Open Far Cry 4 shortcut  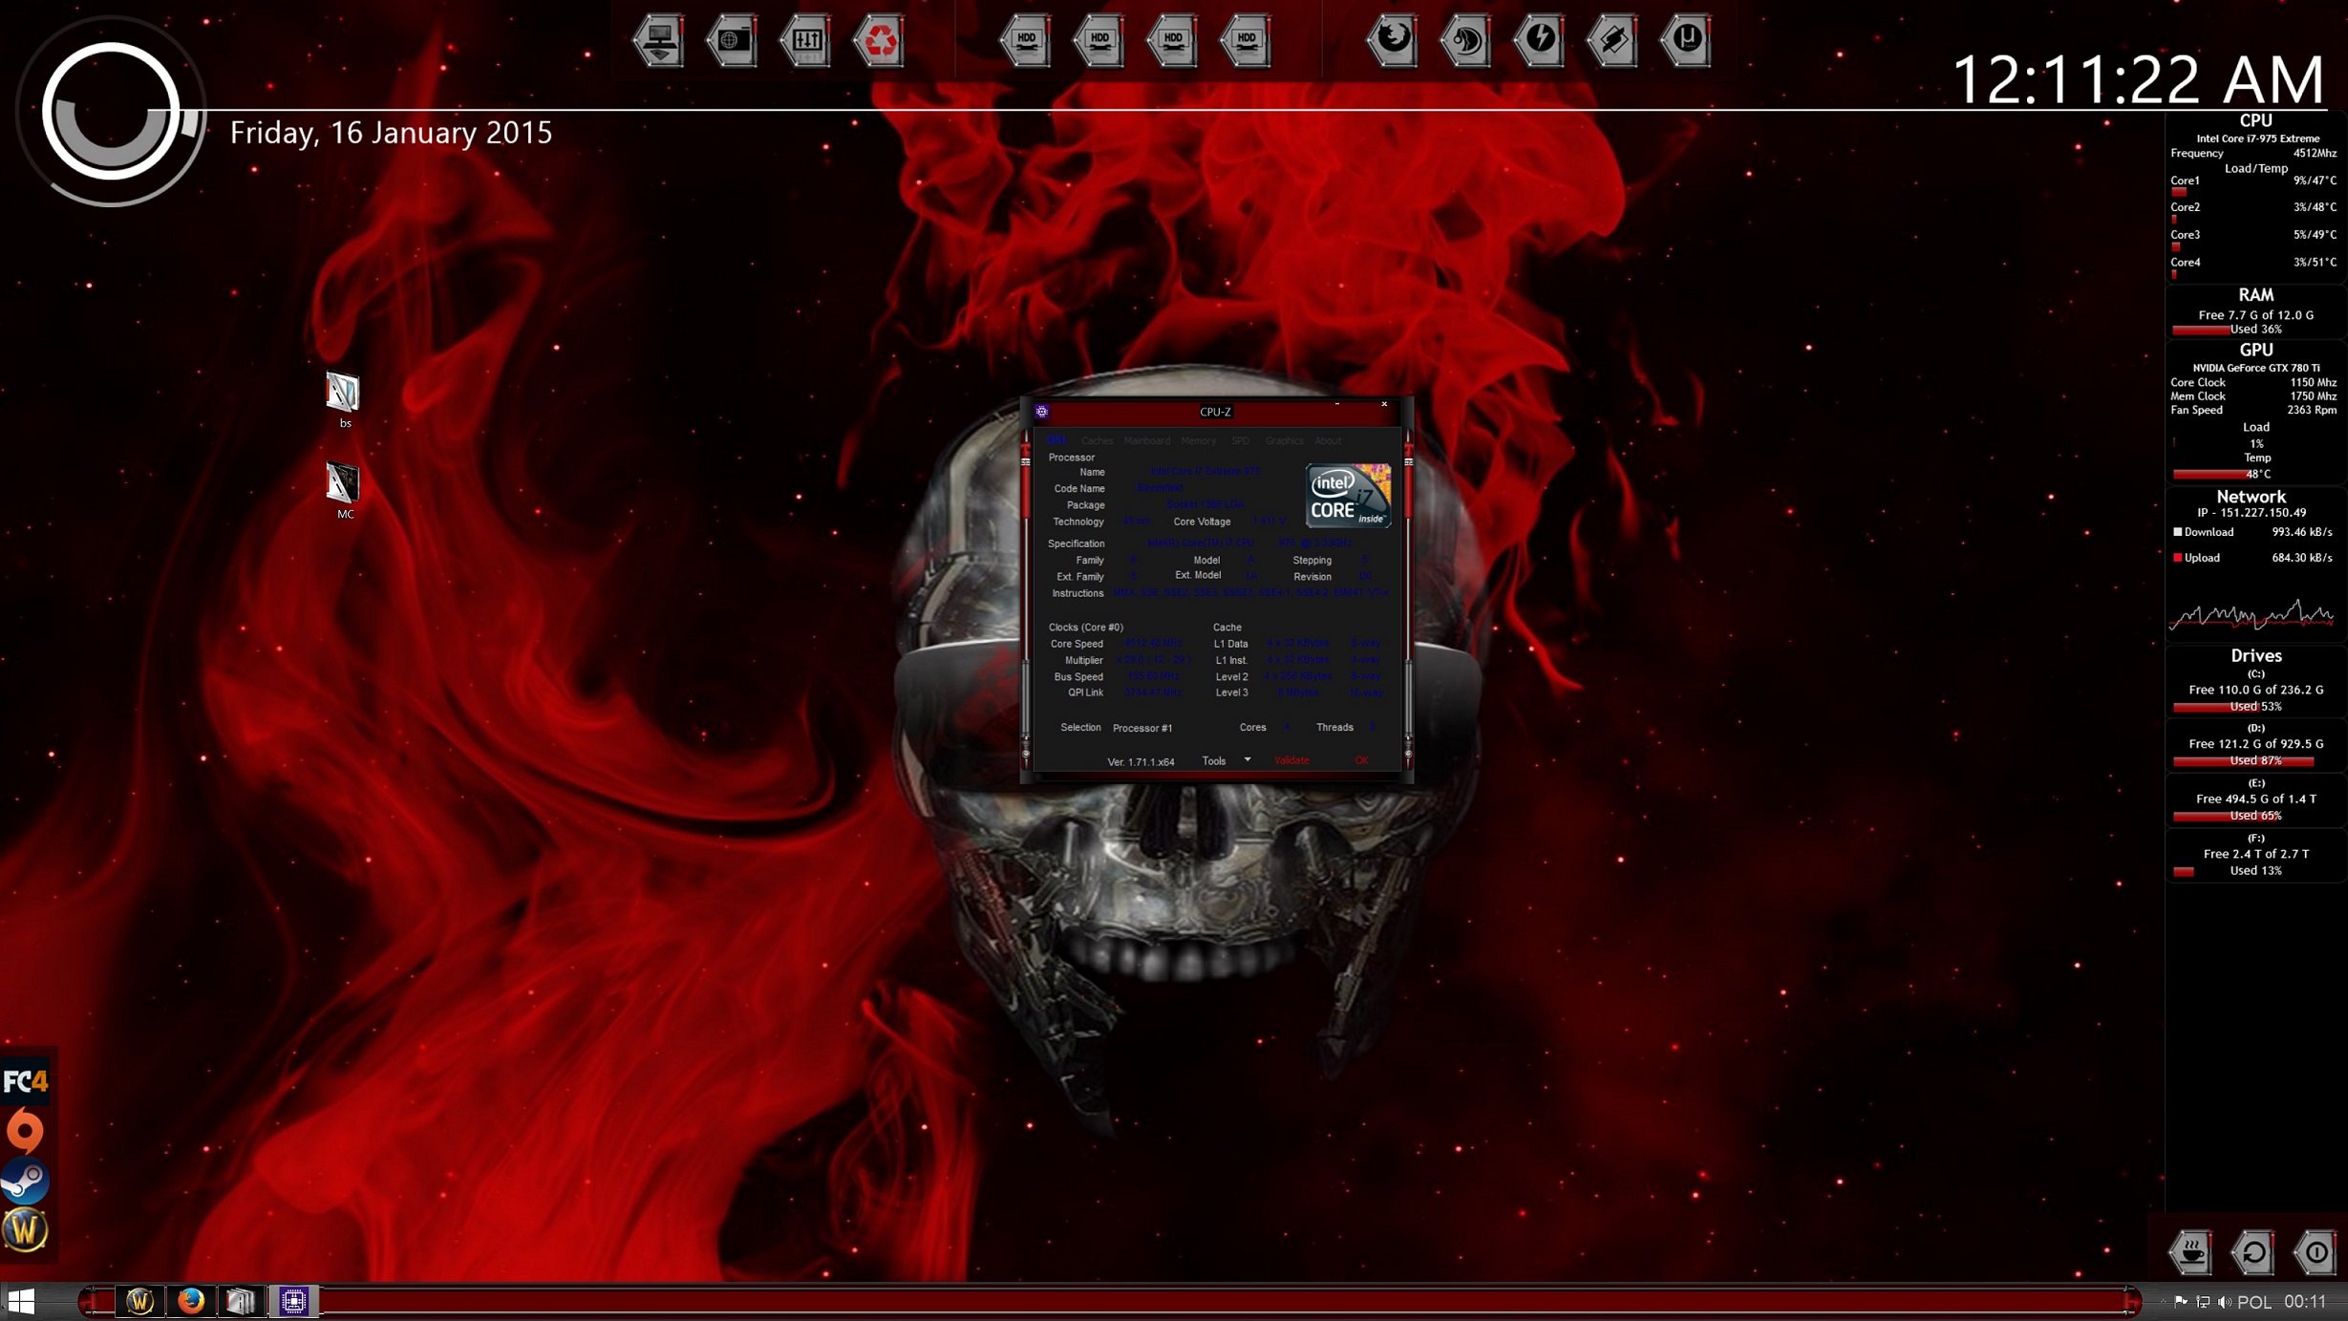tap(25, 1081)
